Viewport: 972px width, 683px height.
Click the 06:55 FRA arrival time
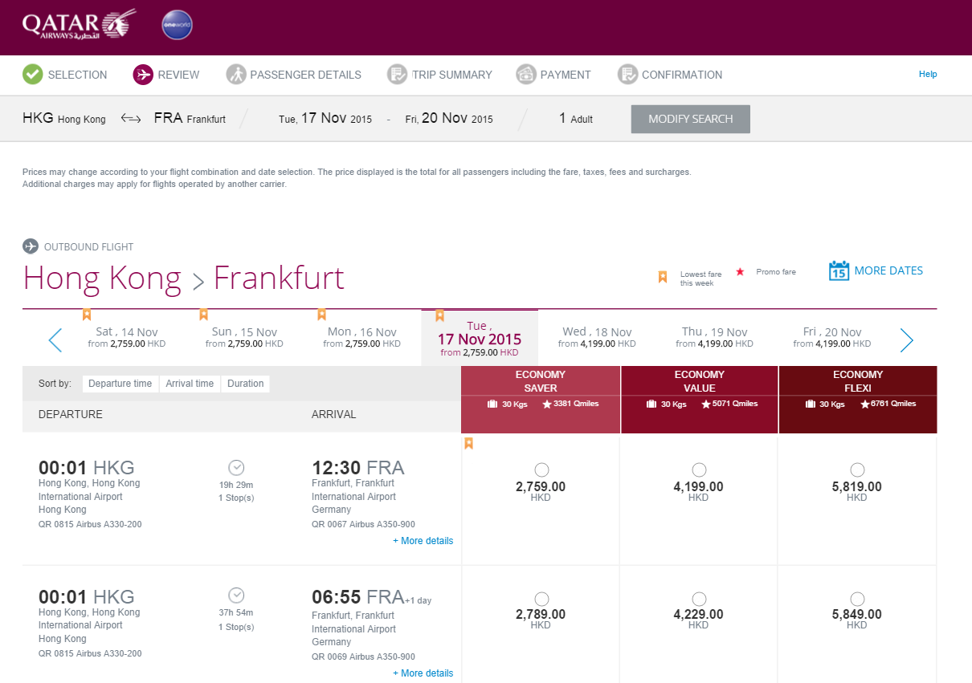pos(358,597)
